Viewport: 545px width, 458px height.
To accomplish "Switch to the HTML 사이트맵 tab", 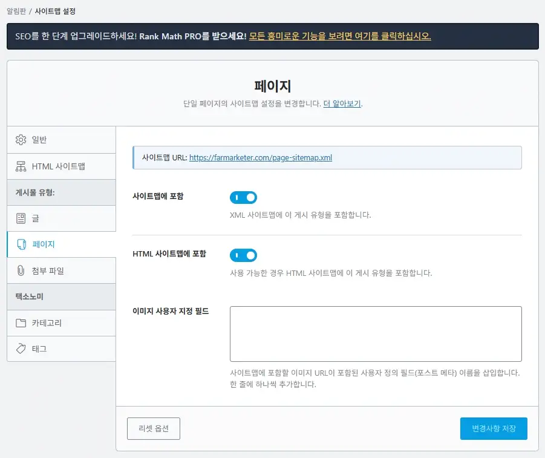I will click(58, 166).
